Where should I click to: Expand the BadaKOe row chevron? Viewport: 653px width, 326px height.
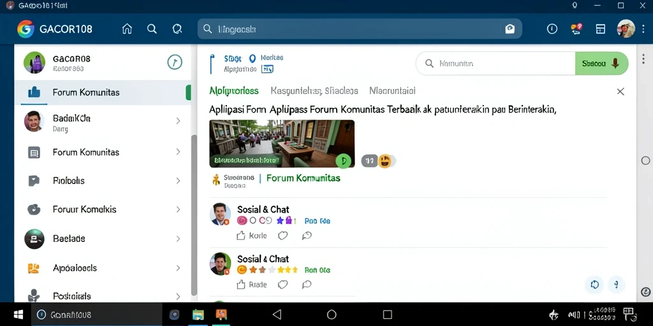178,121
